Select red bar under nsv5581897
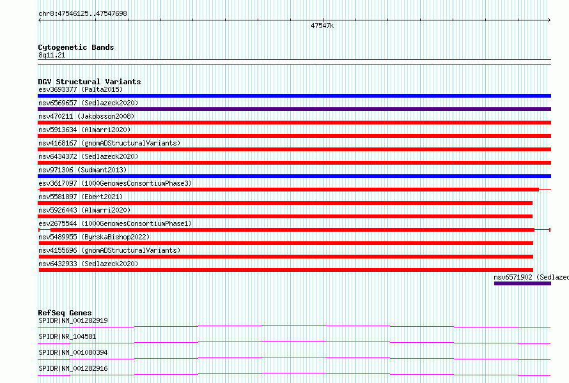The height and width of the screenshot is (383, 569). (285, 203)
